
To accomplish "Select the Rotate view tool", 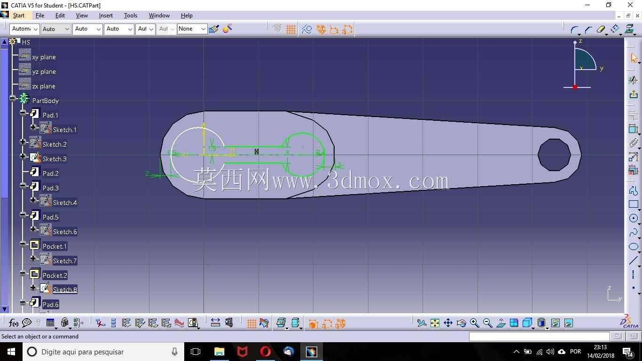I will [x=461, y=323].
